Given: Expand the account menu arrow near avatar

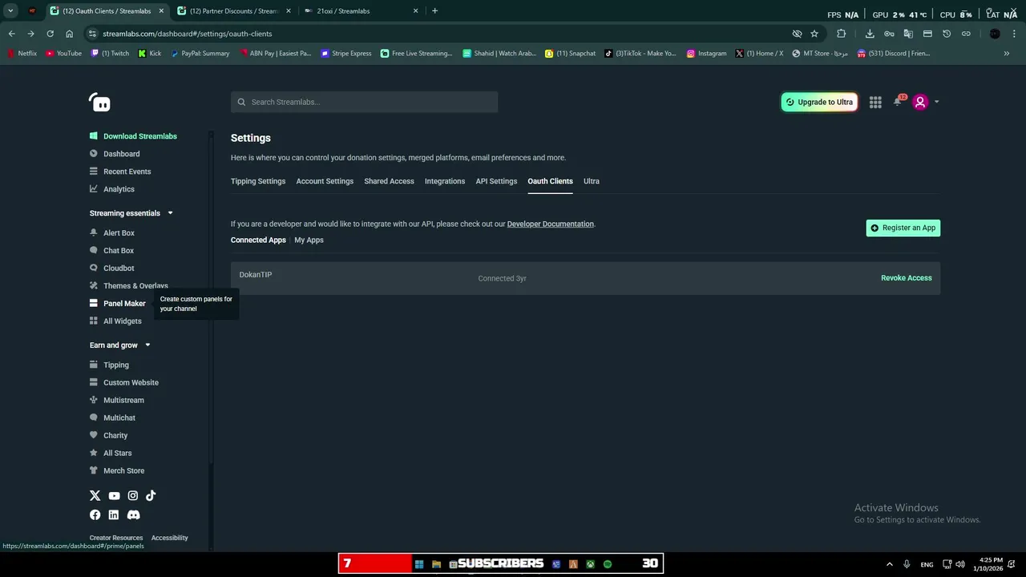Looking at the screenshot, I should coord(936,102).
